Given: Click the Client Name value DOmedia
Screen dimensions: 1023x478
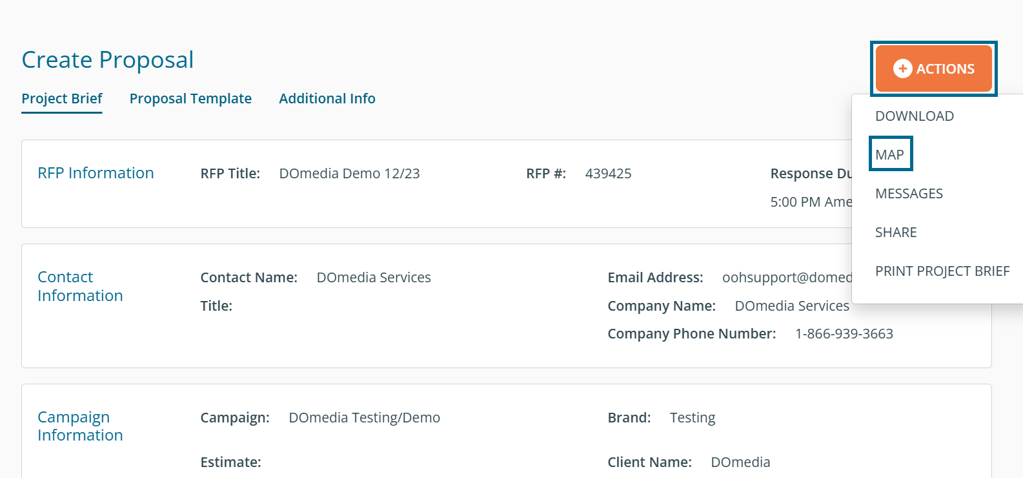Looking at the screenshot, I should 740,462.
